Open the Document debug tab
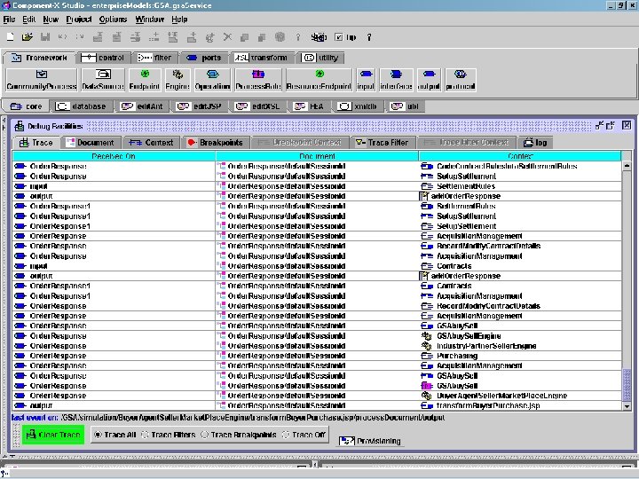Image resolution: width=639 pixels, height=479 pixels. point(91,143)
